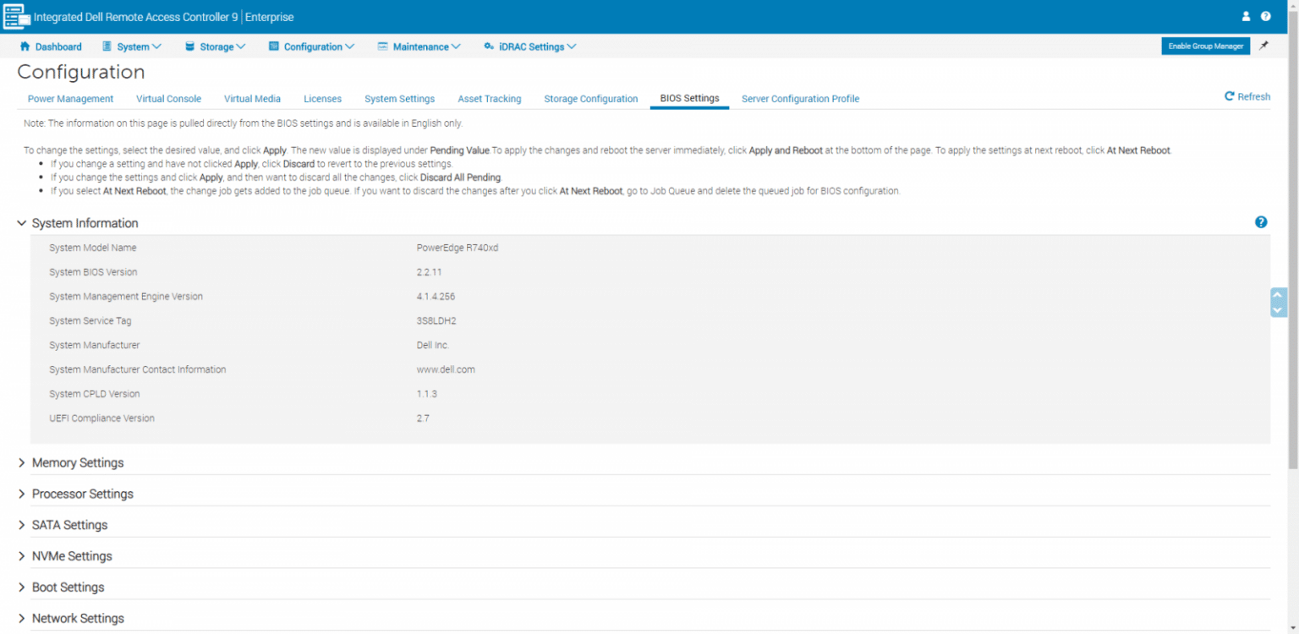Select the BIOS Settings tab
This screenshot has height=634, width=1299.
click(x=689, y=98)
